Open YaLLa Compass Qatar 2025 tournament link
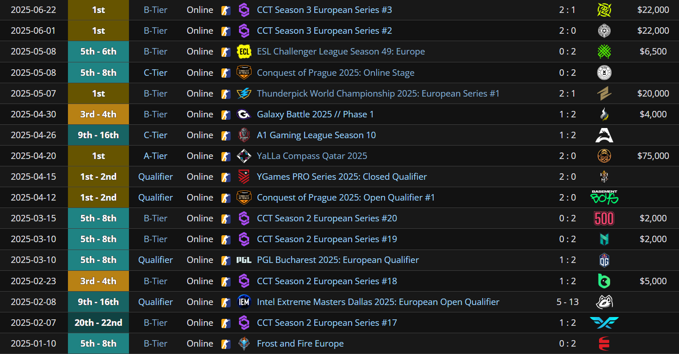Viewport: 679px width, 354px height. (312, 156)
